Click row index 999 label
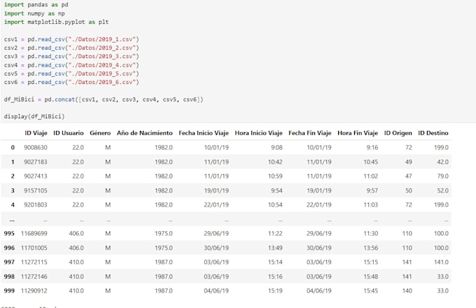 coord(9,290)
